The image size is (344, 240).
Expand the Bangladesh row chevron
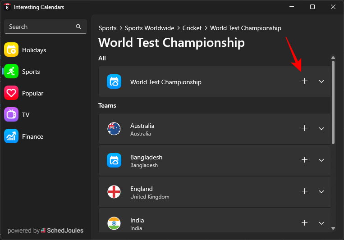[321, 160]
